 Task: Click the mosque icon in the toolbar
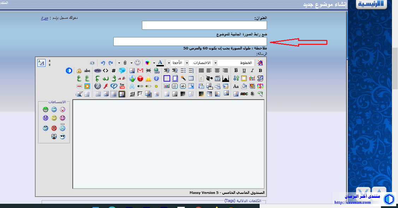pos(226,78)
